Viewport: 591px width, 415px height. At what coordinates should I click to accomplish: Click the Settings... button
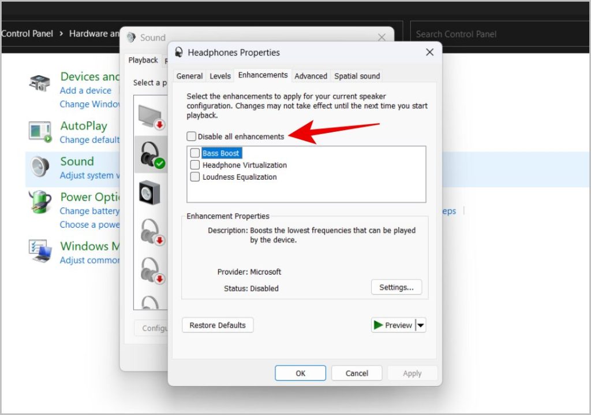tap(396, 287)
